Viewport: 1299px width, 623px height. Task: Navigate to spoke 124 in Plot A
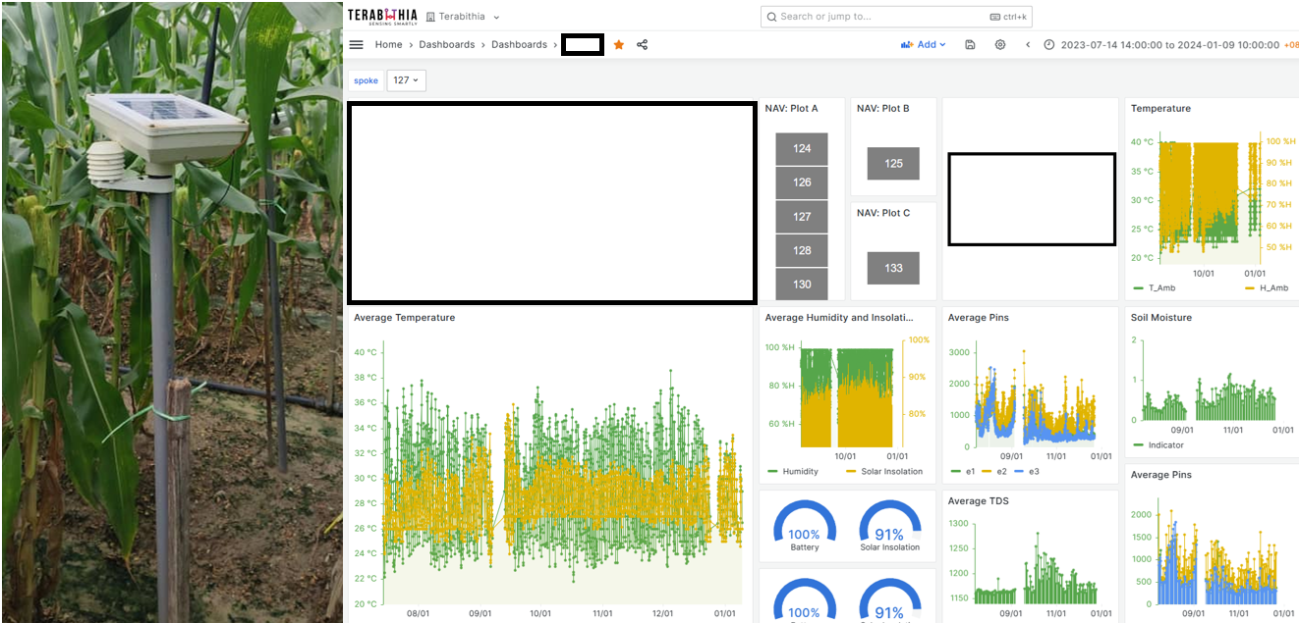802,149
